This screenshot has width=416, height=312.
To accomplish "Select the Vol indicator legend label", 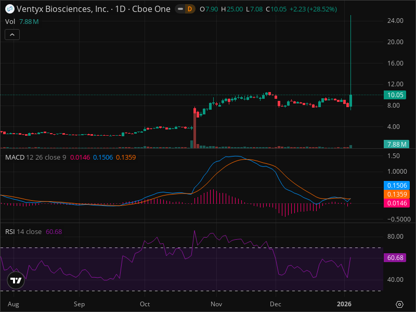I will tap(10, 22).
